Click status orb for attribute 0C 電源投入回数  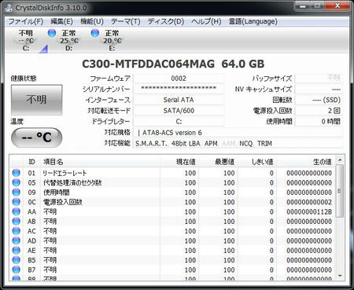(x=17, y=202)
